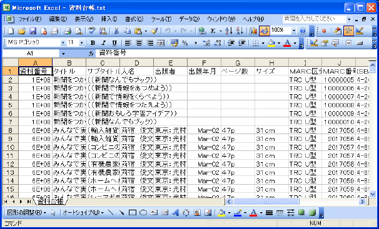379x229 pixels.
Task: Click the help question input box
Action: tap(315, 19)
